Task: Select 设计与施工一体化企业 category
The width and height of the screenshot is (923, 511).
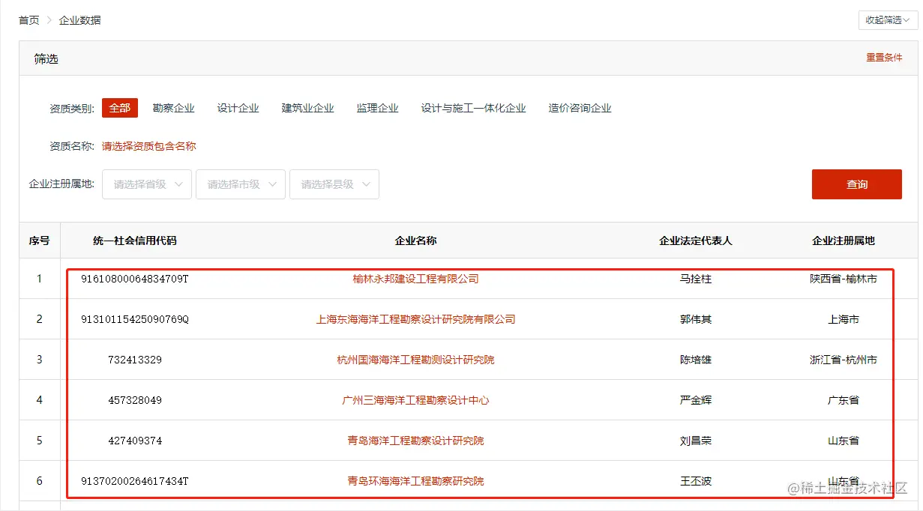Action: click(x=474, y=108)
